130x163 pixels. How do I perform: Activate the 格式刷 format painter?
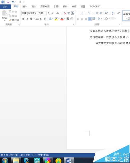[14, 20]
